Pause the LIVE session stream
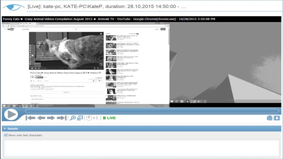The height and width of the screenshot is (159, 283). click(x=109, y=118)
